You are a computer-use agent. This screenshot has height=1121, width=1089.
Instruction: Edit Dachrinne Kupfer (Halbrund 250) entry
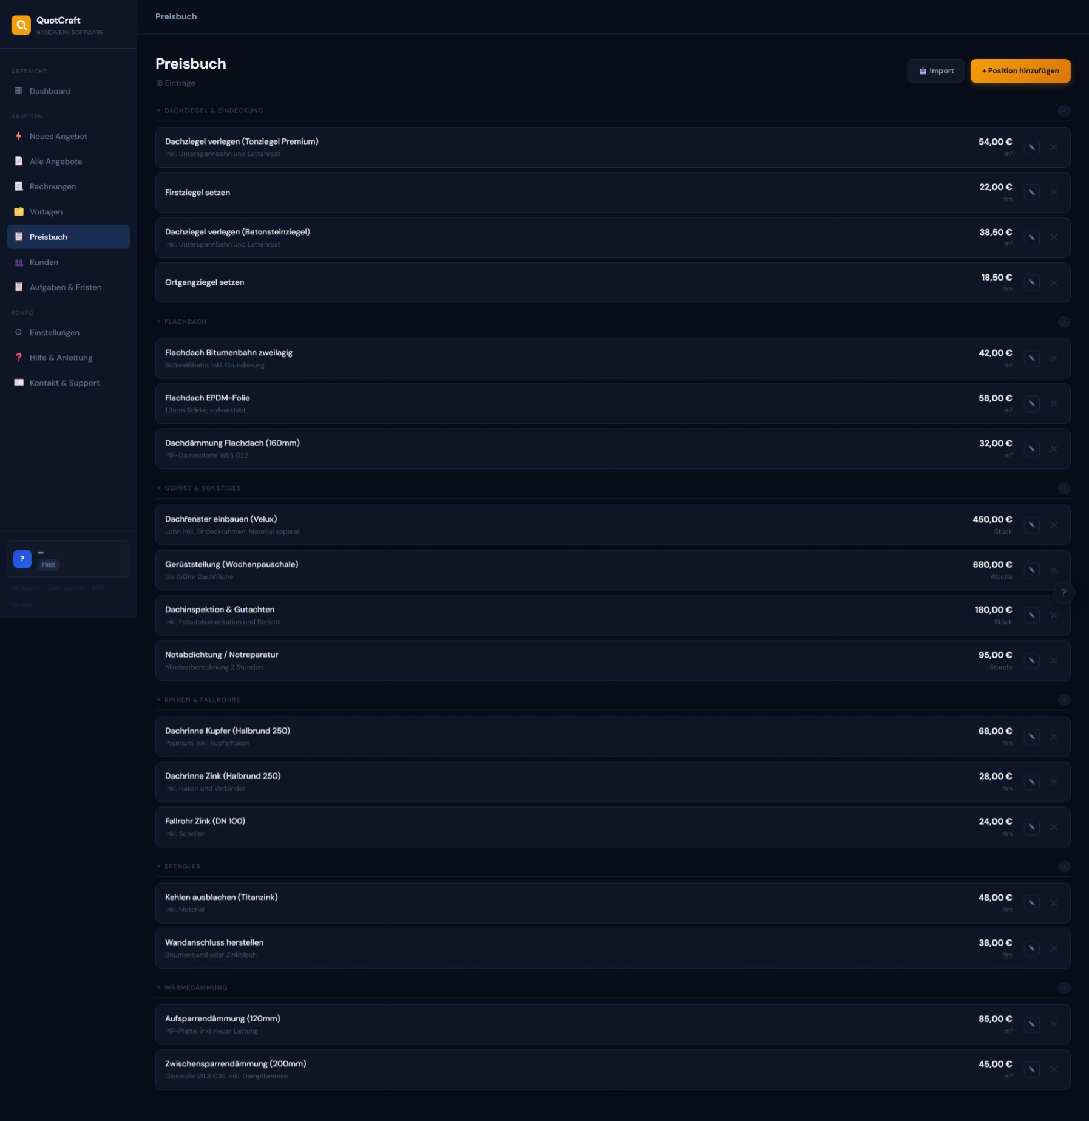[1031, 737]
